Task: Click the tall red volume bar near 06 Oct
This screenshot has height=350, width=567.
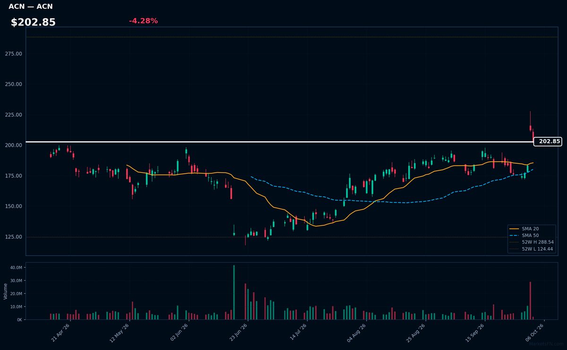Action: 530,300
